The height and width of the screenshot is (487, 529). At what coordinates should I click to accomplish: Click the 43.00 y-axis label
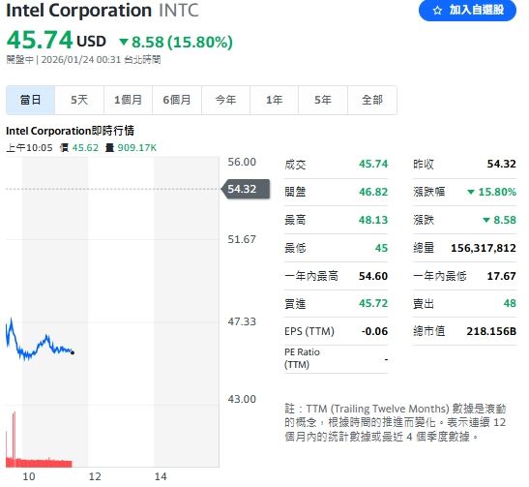[x=242, y=399]
